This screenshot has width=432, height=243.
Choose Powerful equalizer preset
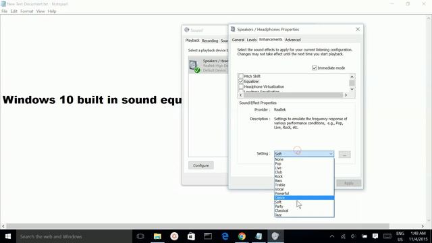coord(304,194)
